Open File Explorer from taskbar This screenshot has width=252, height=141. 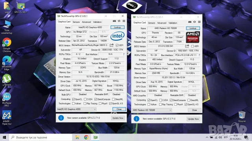click(x=77, y=137)
